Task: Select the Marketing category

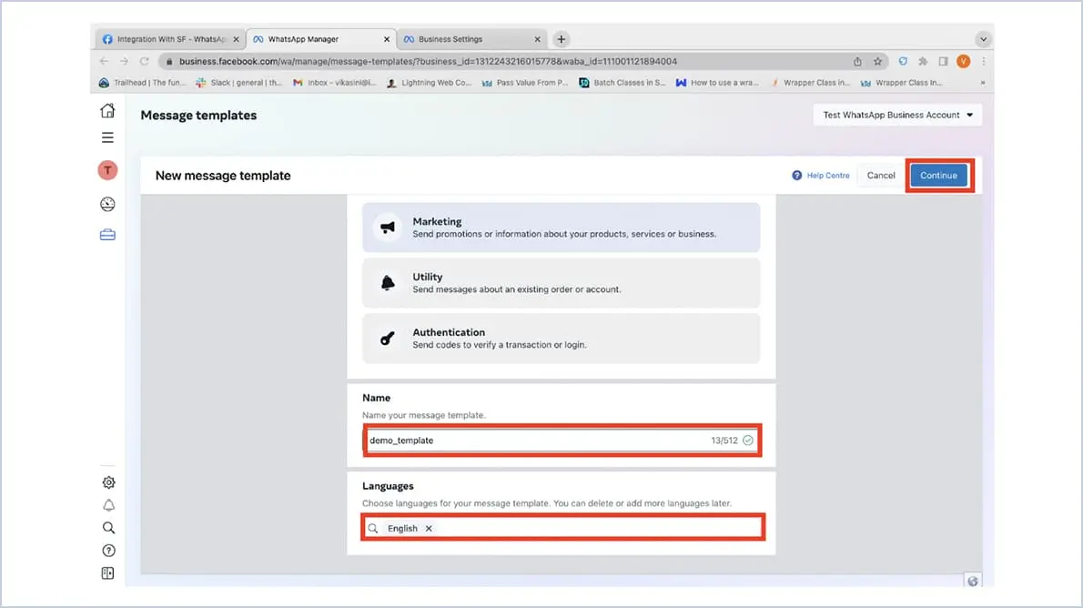Action: 561,228
